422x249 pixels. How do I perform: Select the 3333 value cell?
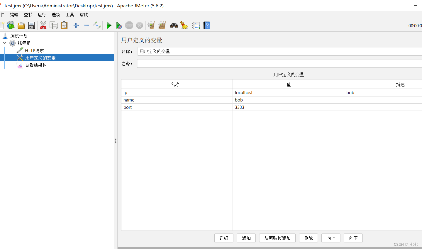[289, 107]
